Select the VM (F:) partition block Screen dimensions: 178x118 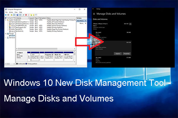pyautogui.click(x=69, y=56)
